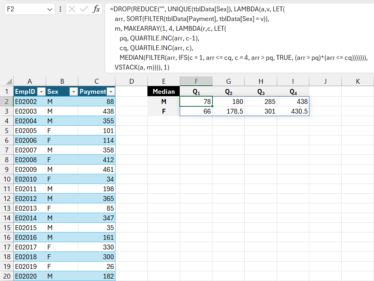Select the Median header cell

pyautogui.click(x=164, y=92)
